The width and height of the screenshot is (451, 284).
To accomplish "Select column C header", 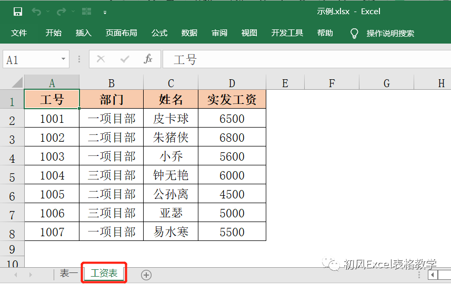I will click(x=171, y=82).
